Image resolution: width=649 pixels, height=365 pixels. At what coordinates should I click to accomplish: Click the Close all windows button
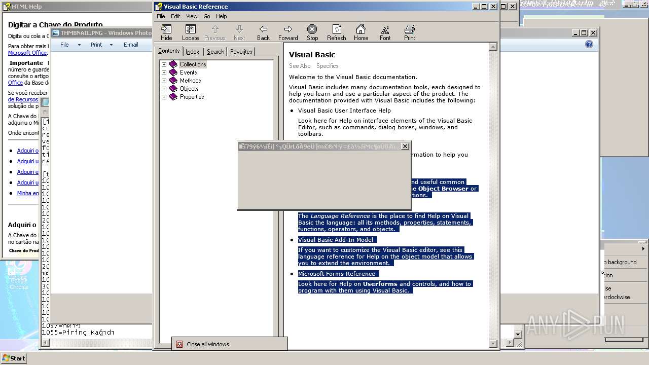(x=230, y=344)
